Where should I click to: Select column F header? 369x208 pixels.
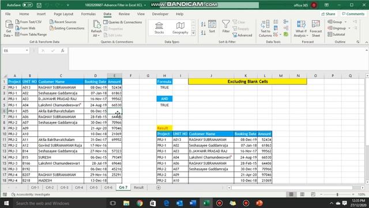click(x=131, y=76)
